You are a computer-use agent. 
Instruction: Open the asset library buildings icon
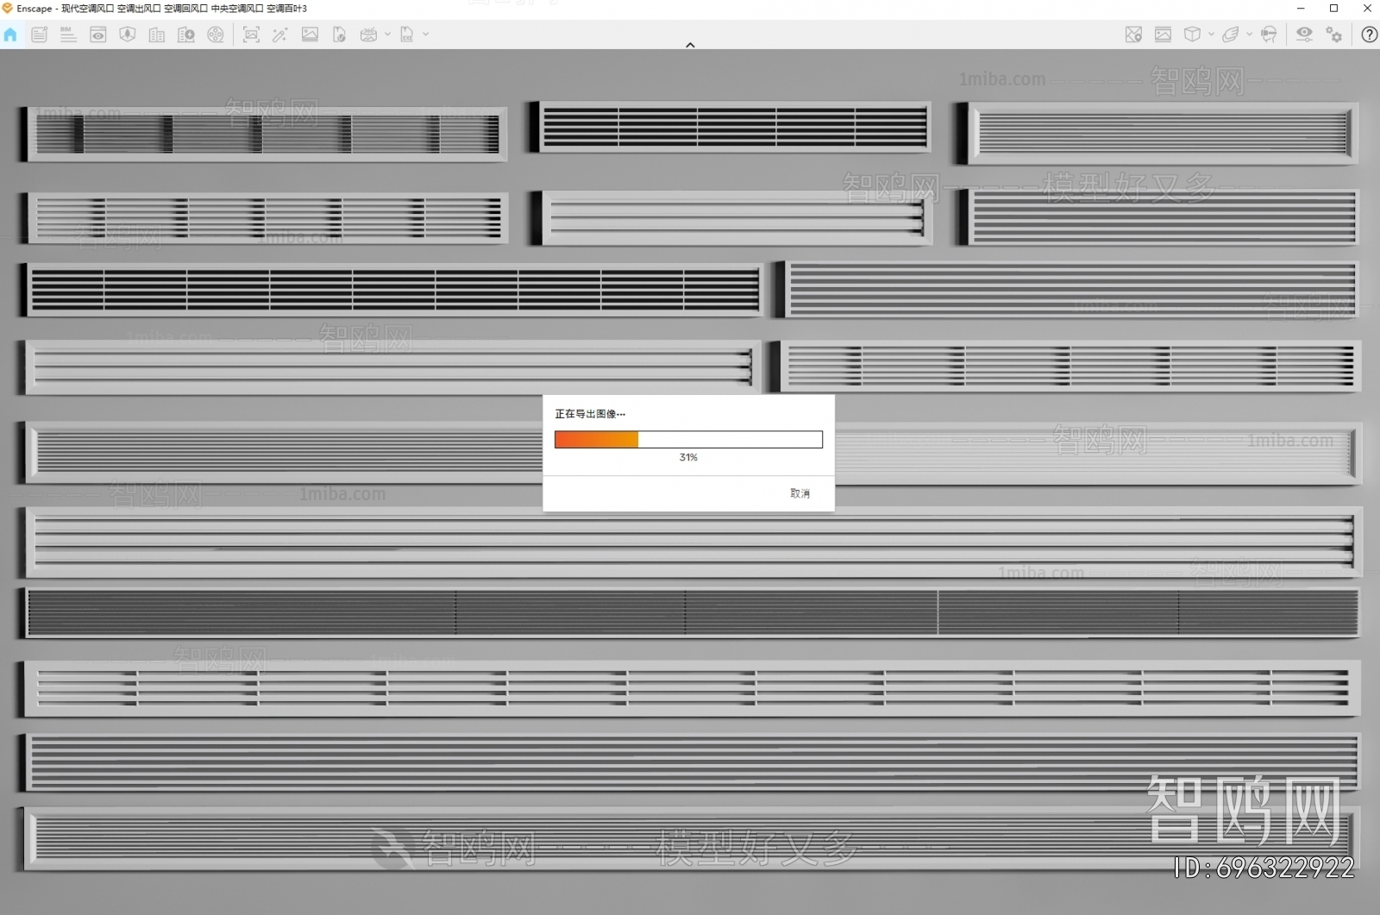tap(157, 34)
